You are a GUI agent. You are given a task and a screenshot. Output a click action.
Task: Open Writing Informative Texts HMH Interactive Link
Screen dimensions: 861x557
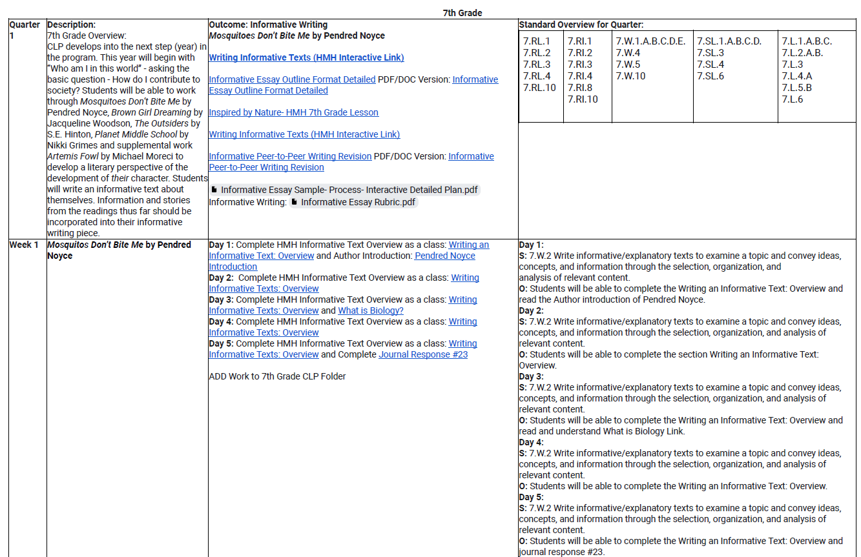point(306,57)
